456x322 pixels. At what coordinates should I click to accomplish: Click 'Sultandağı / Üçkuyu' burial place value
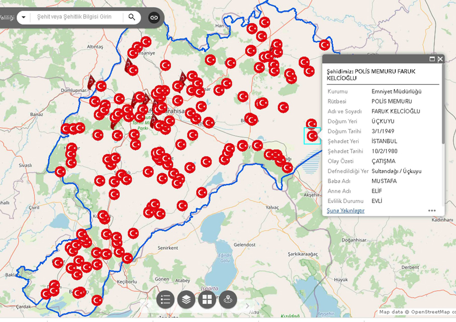(396, 171)
